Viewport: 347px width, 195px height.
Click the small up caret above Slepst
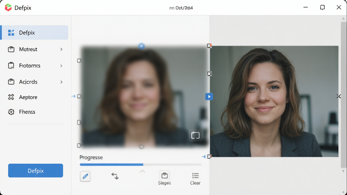(x=142, y=171)
